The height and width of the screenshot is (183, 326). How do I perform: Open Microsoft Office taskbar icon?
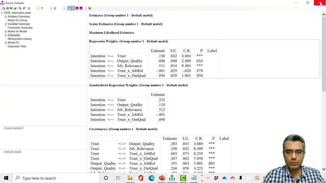coord(141,178)
